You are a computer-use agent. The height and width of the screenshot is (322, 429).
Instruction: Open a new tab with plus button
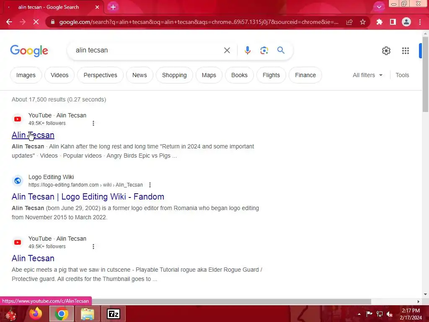coord(113,7)
